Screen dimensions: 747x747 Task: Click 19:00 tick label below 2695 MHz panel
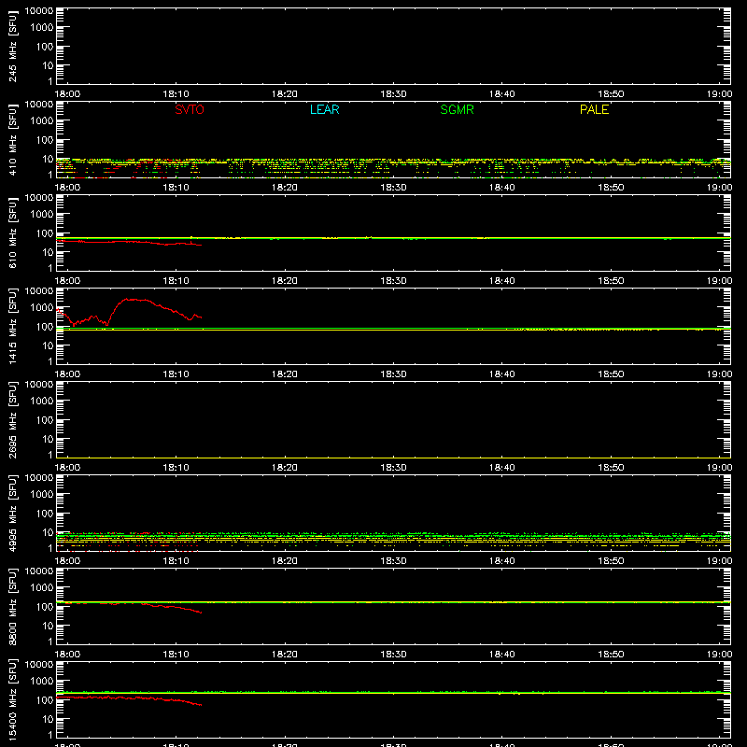(x=719, y=468)
